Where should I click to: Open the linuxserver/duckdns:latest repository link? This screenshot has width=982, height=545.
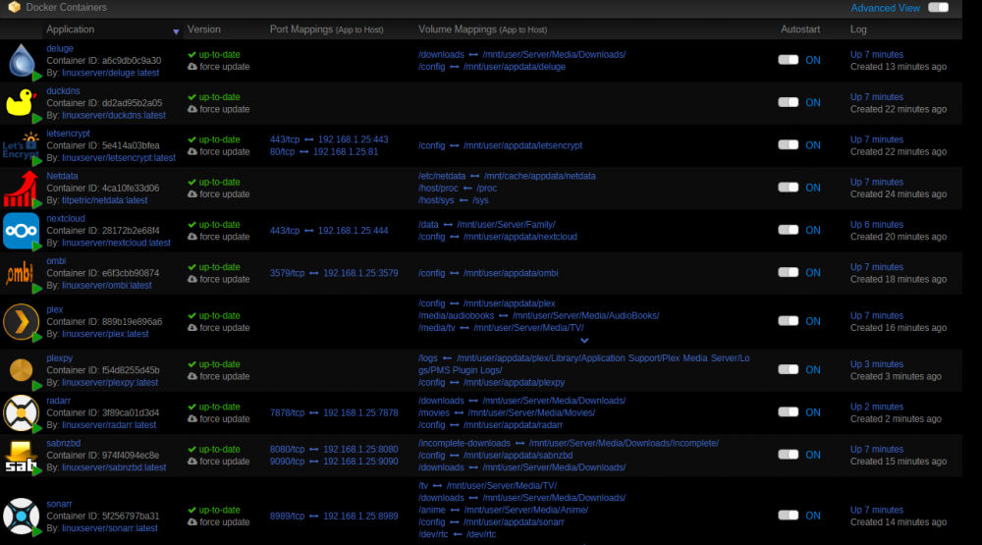114,115
